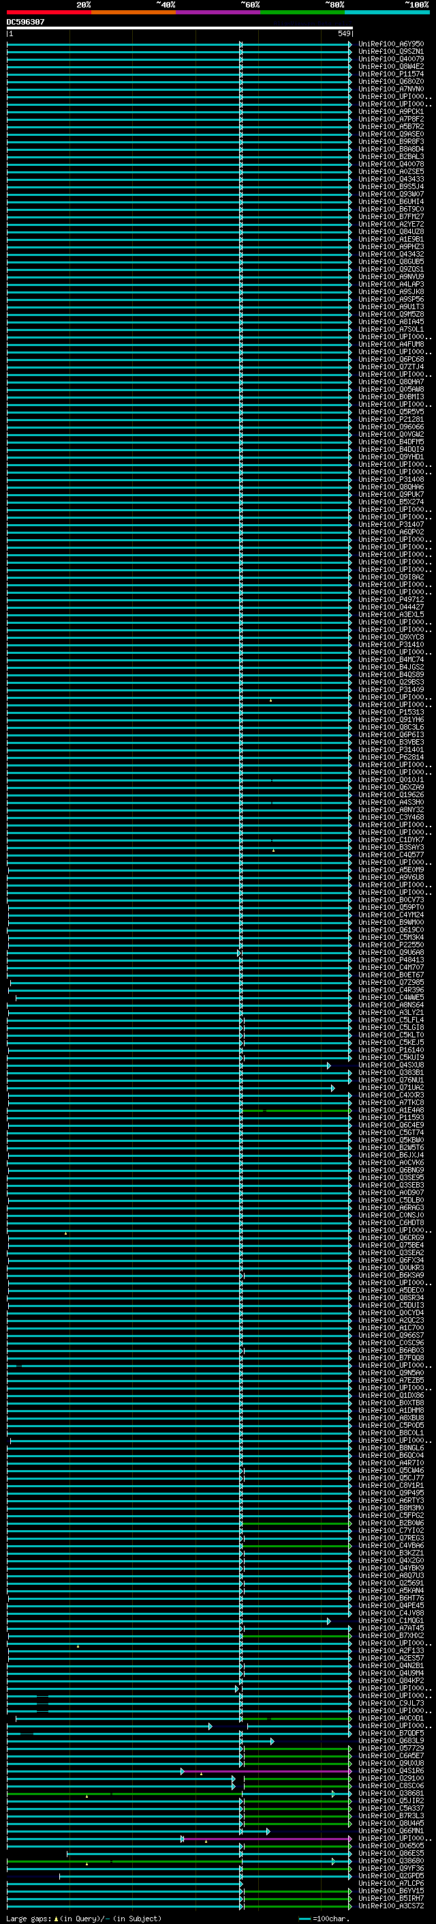This screenshot has width=436, height=1924.
Task: Click the UniRef100_P11593 label
Action: pyautogui.click(x=391, y=1117)
